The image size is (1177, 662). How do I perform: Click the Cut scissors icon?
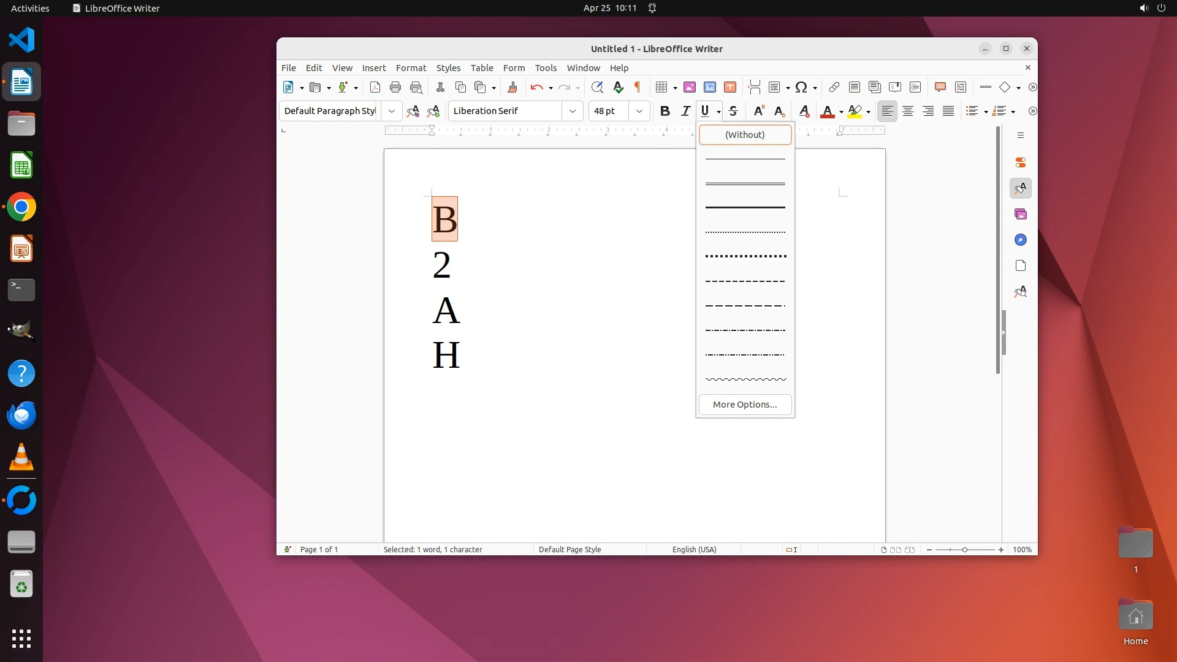pyautogui.click(x=440, y=87)
